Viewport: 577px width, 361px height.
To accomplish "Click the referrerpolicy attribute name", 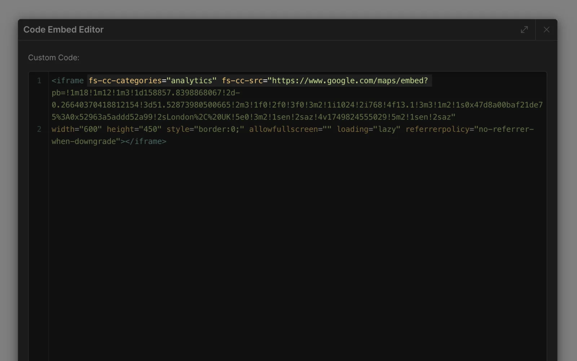I will click(x=437, y=129).
